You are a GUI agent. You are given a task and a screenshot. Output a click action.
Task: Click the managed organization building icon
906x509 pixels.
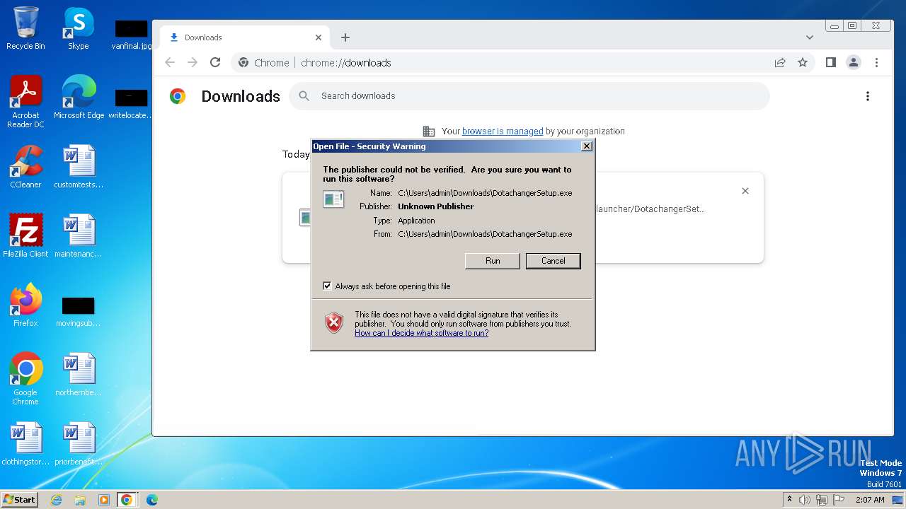pos(429,131)
